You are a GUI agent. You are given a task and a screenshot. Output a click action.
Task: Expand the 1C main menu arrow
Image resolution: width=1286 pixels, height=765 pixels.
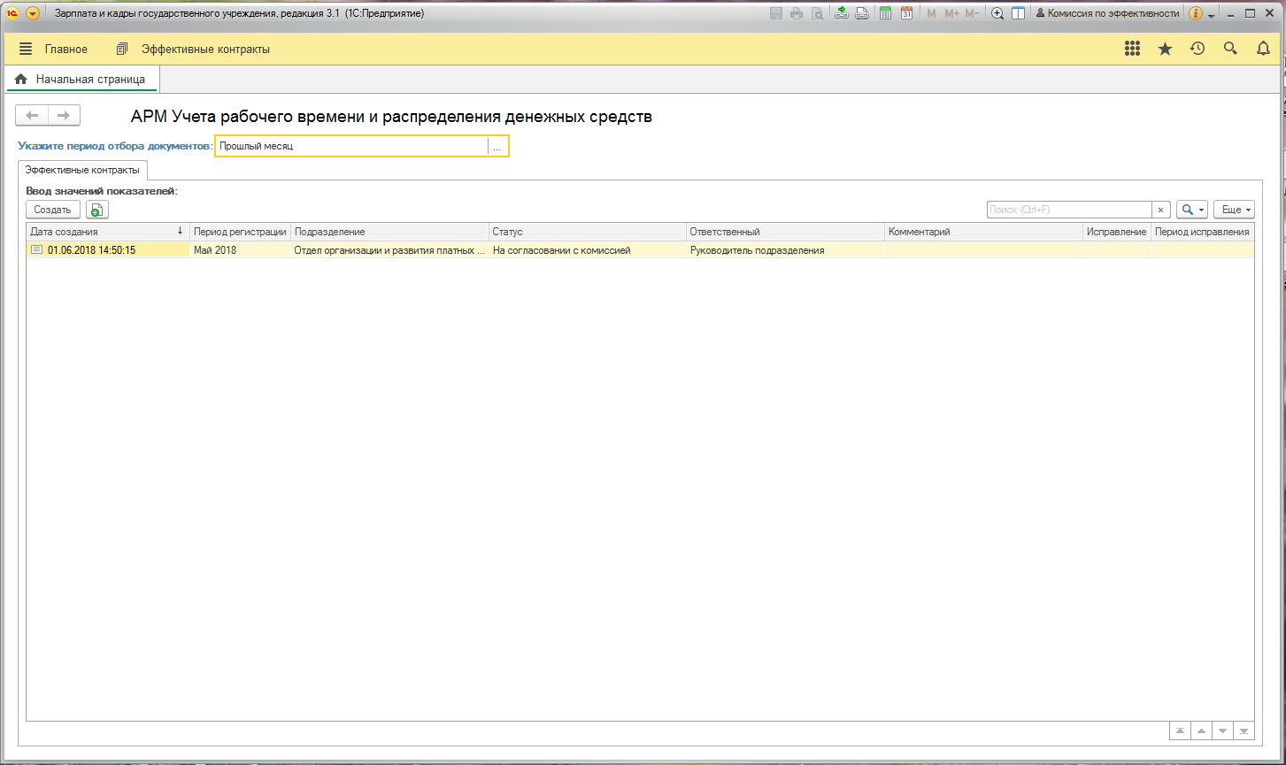pyautogui.click(x=33, y=13)
